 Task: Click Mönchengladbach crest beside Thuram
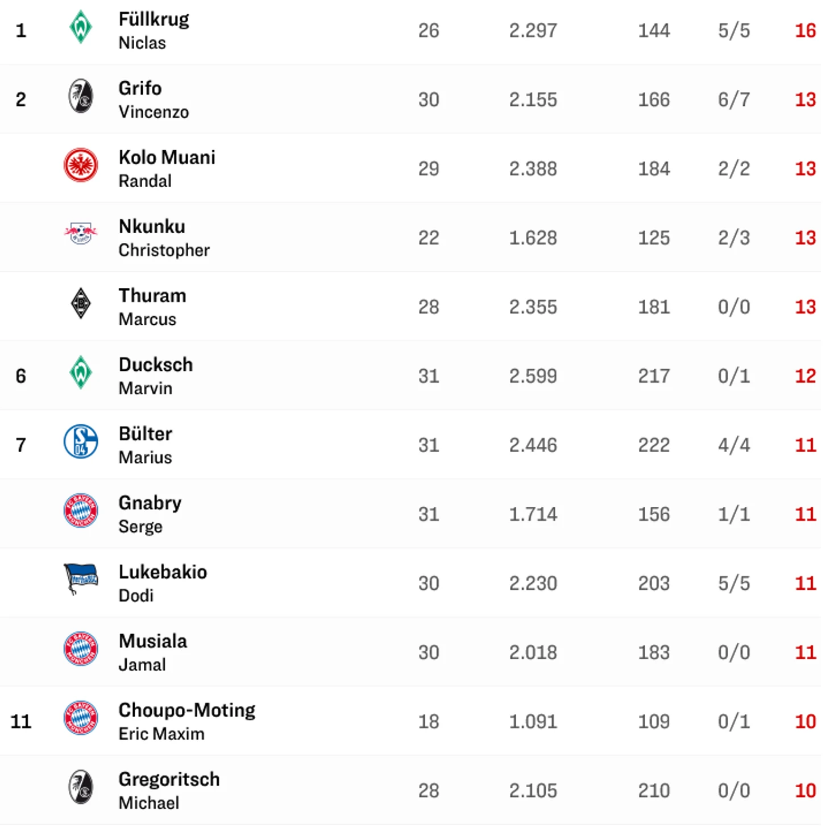coord(81,303)
